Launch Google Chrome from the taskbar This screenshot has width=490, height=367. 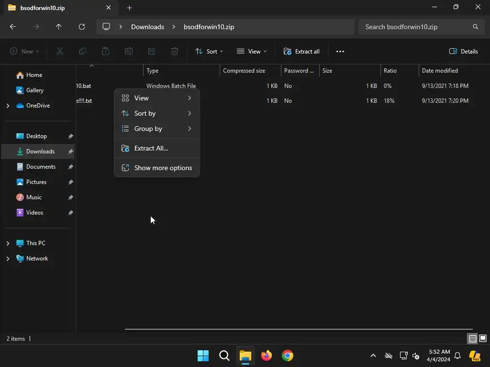[288, 356]
